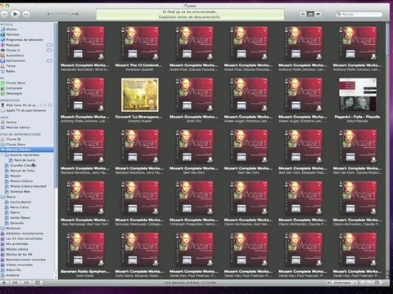Open the Maria Callas playlist
The width and height of the screenshot is (393, 294).
pyautogui.click(x=19, y=207)
